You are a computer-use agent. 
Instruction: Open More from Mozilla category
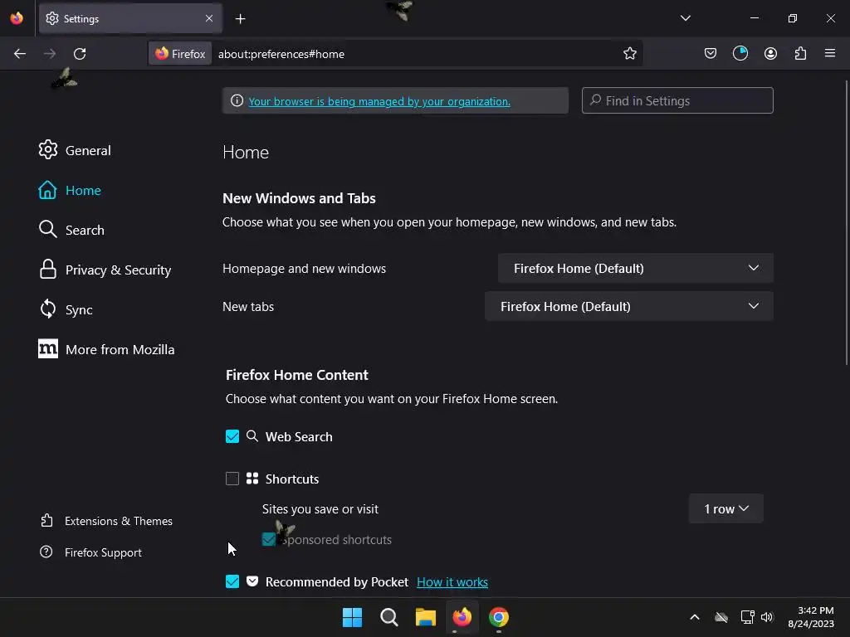click(x=106, y=349)
